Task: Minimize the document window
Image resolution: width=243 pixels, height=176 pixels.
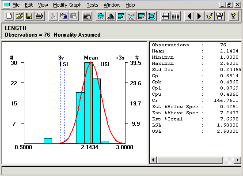Action: [x=222, y=5]
